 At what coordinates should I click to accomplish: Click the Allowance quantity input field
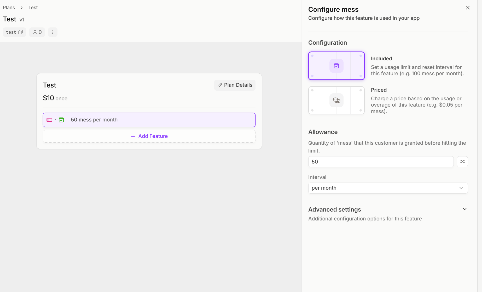381,162
